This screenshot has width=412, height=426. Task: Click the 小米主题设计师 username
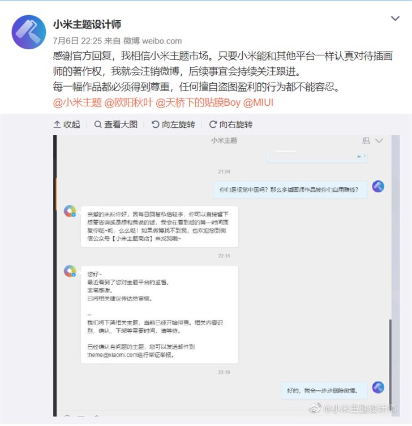tap(87, 24)
